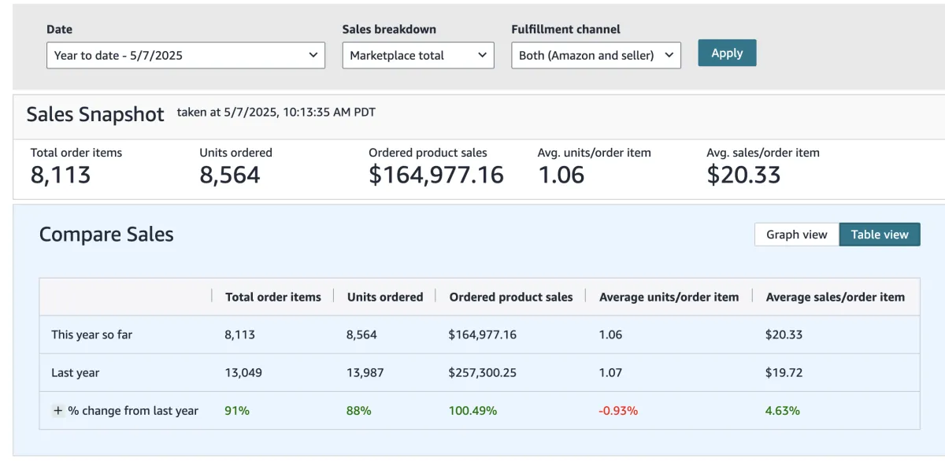
Task: Click the Compare Sales heading
Action: pyautogui.click(x=106, y=235)
